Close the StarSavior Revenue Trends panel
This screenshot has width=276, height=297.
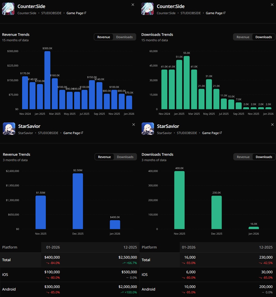[x=134, y=125]
